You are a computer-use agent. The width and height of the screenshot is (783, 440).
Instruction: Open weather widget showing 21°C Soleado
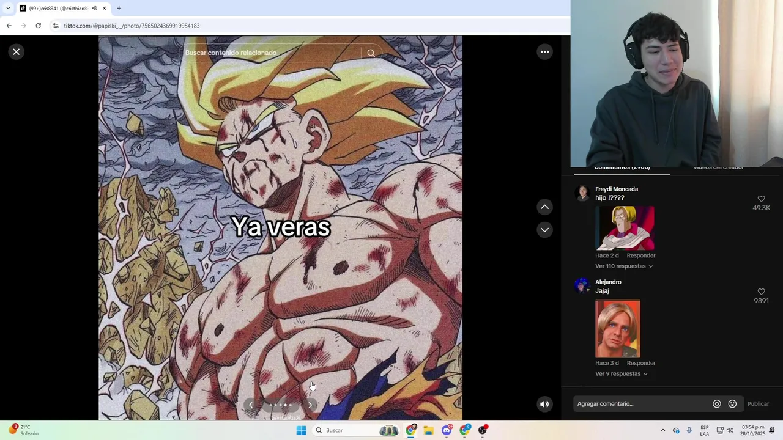(x=24, y=430)
